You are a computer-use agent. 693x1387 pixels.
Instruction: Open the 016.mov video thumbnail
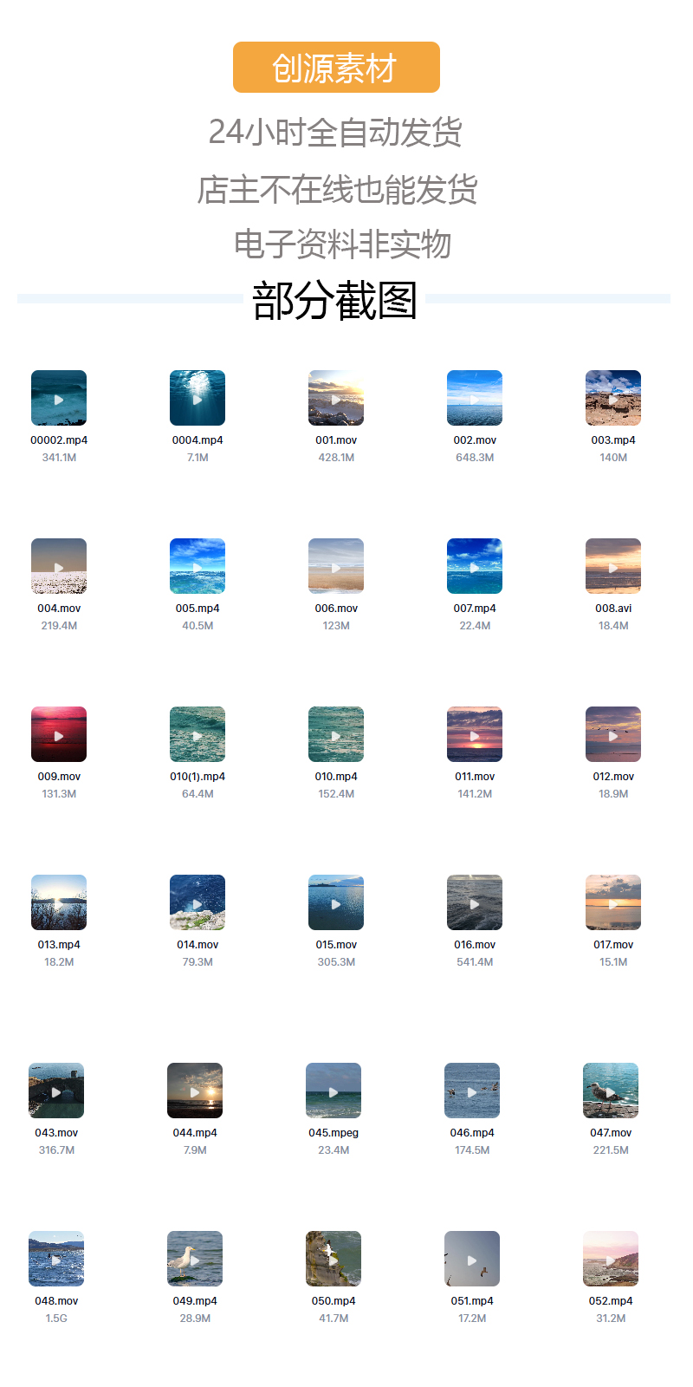point(475,902)
